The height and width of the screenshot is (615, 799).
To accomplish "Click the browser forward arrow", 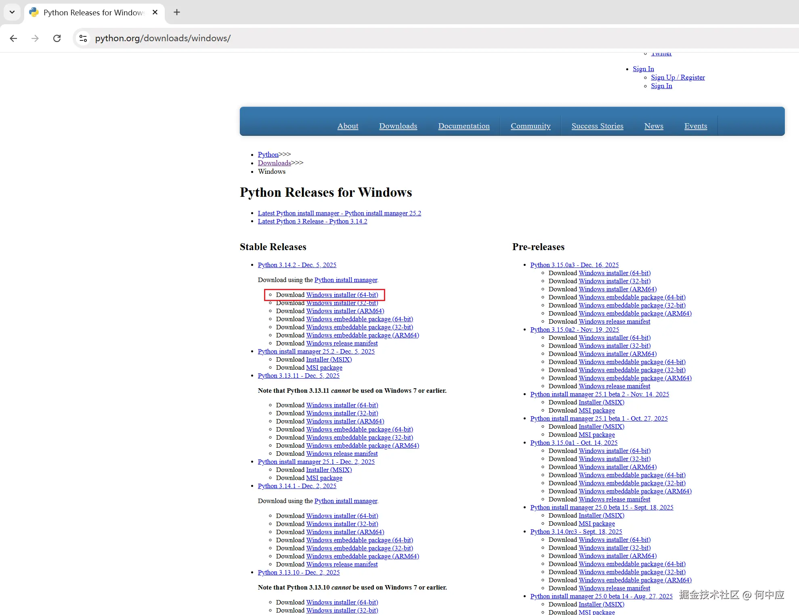I will click(x=35, y=38).
